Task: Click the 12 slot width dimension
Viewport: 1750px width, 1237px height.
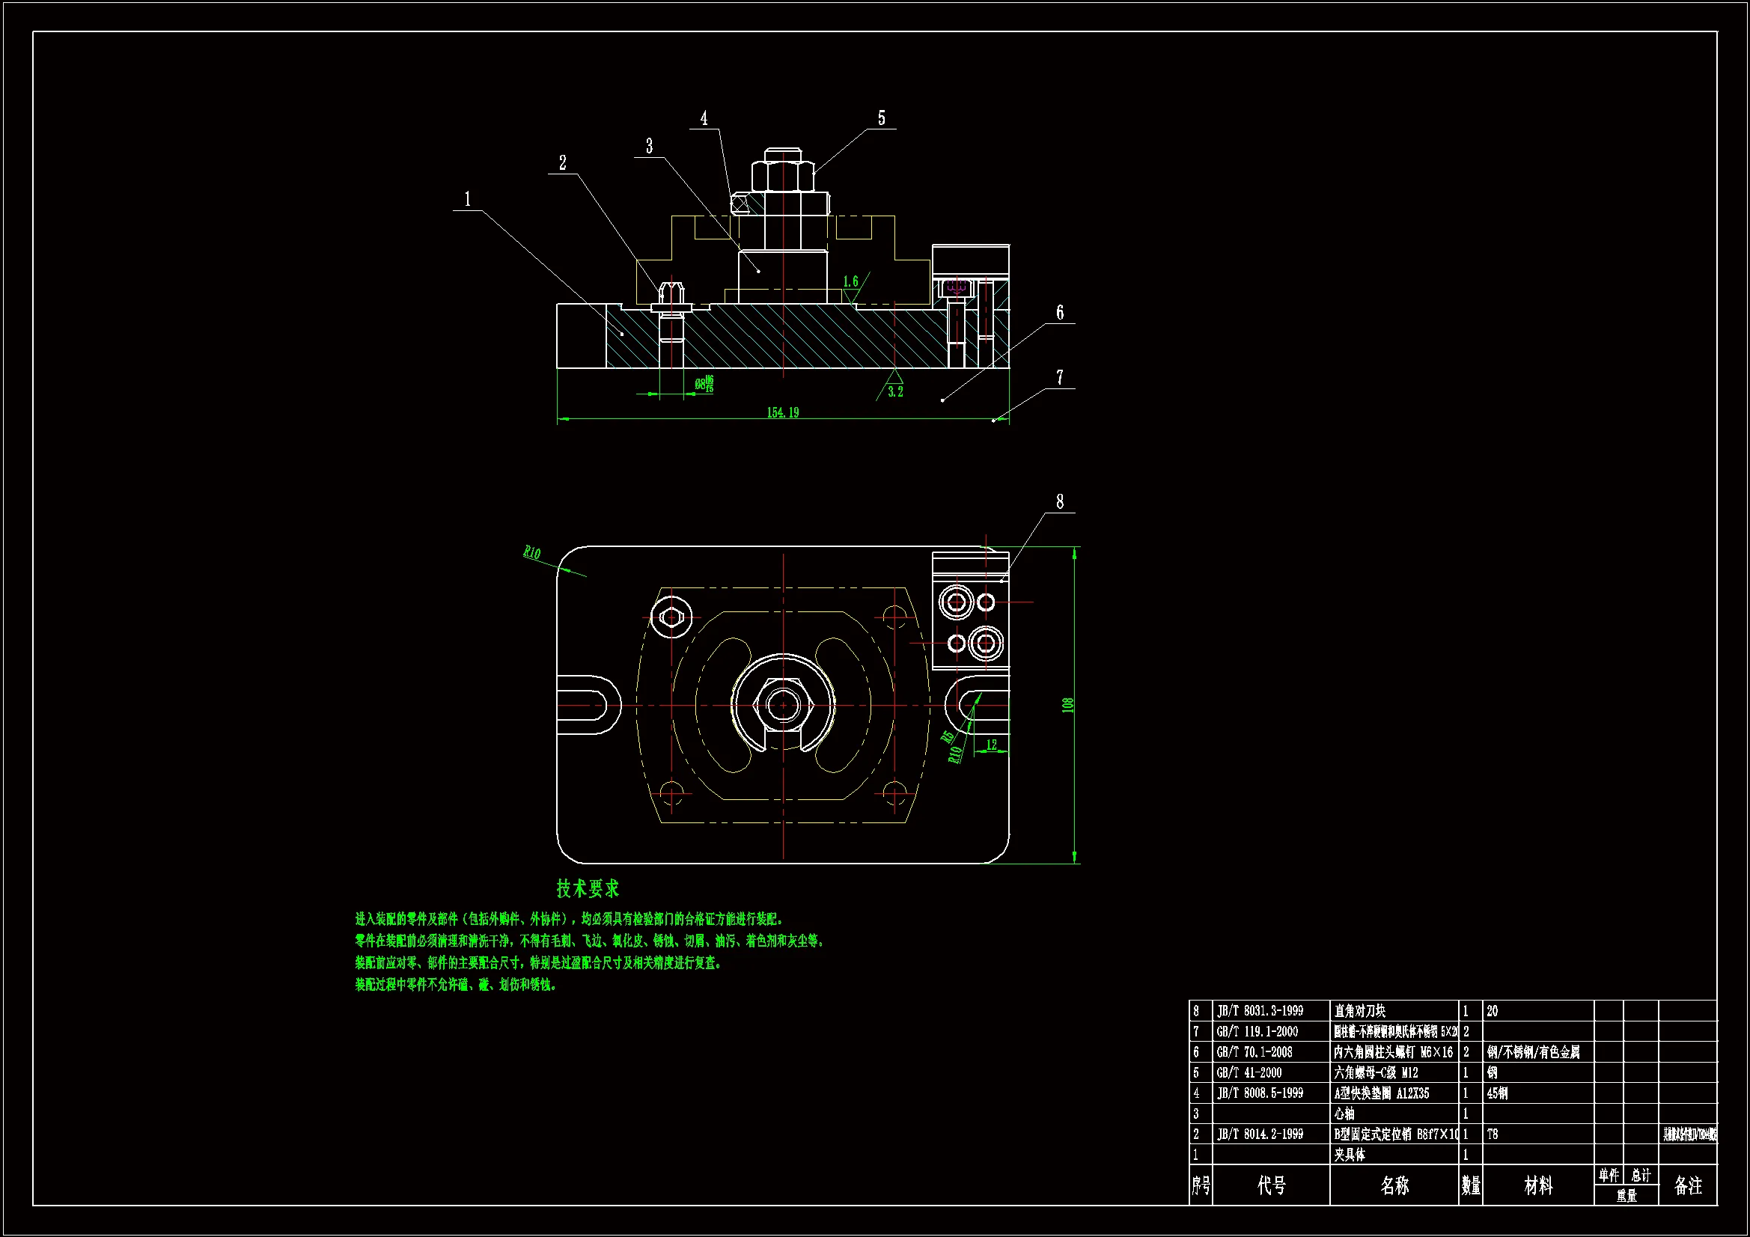Action: coord(992,745)
